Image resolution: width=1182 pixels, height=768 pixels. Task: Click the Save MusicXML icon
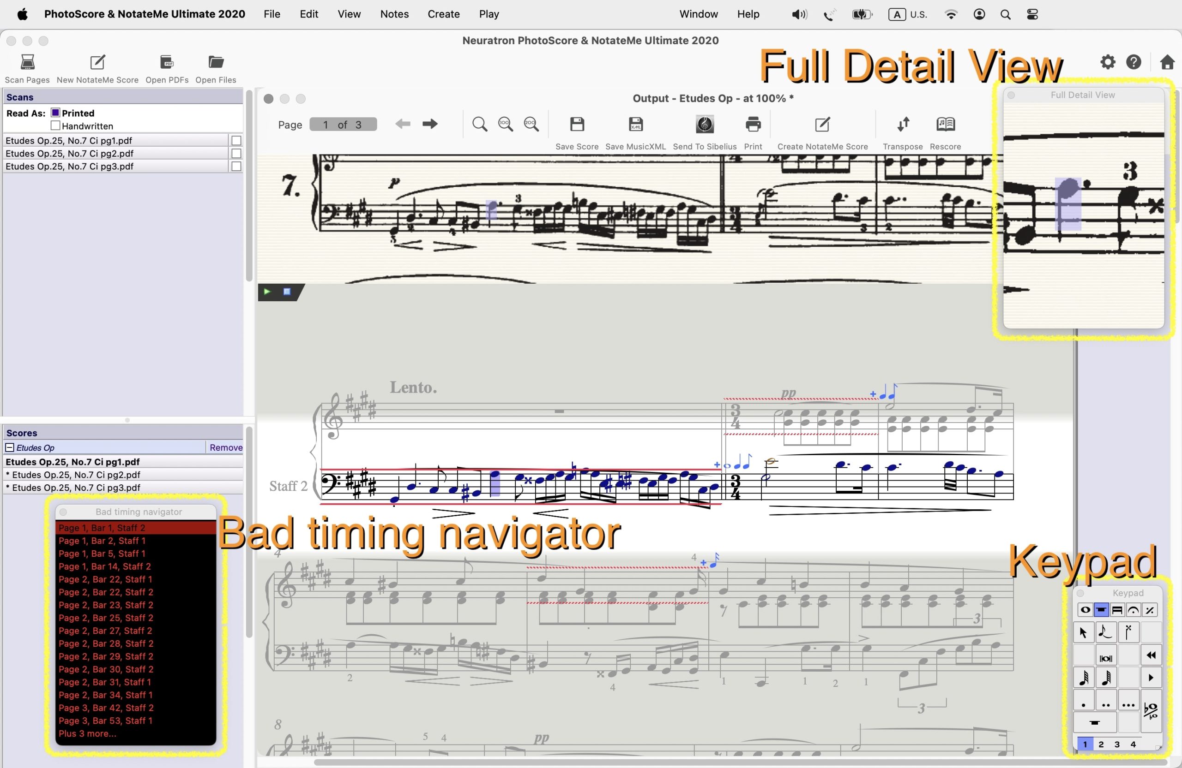[x=635, y=124]
